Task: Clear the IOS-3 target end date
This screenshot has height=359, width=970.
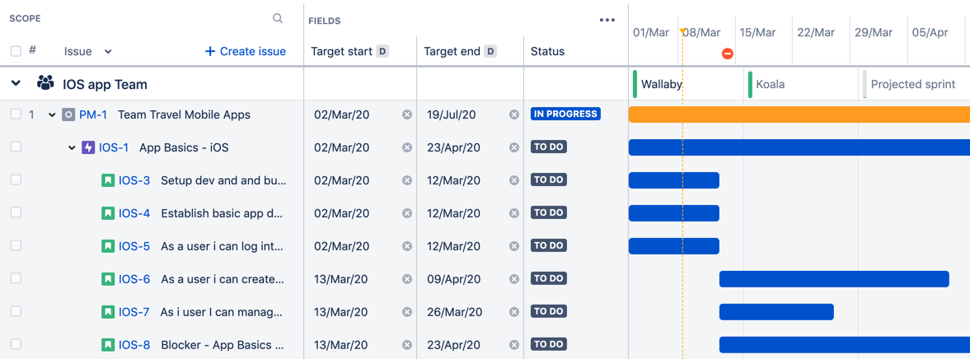Action: point(514,180)
